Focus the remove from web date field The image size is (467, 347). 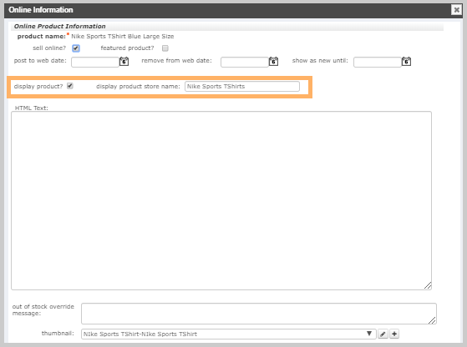tap(245, 62)
